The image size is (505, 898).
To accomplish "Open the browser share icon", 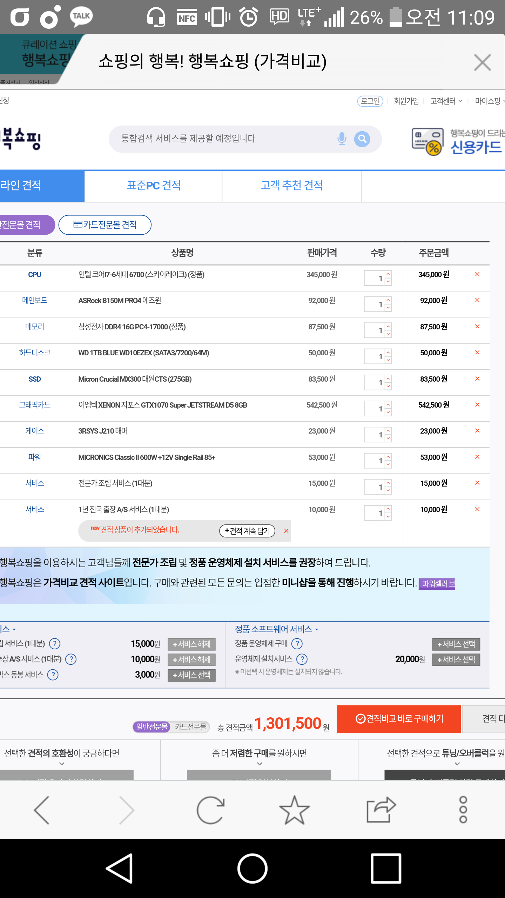I will [381, 810].
